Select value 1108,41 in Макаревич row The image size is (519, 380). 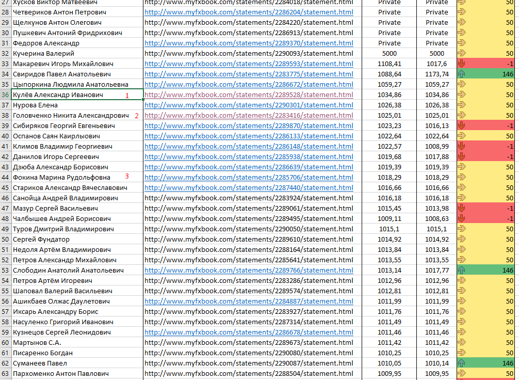pos(389,64)
